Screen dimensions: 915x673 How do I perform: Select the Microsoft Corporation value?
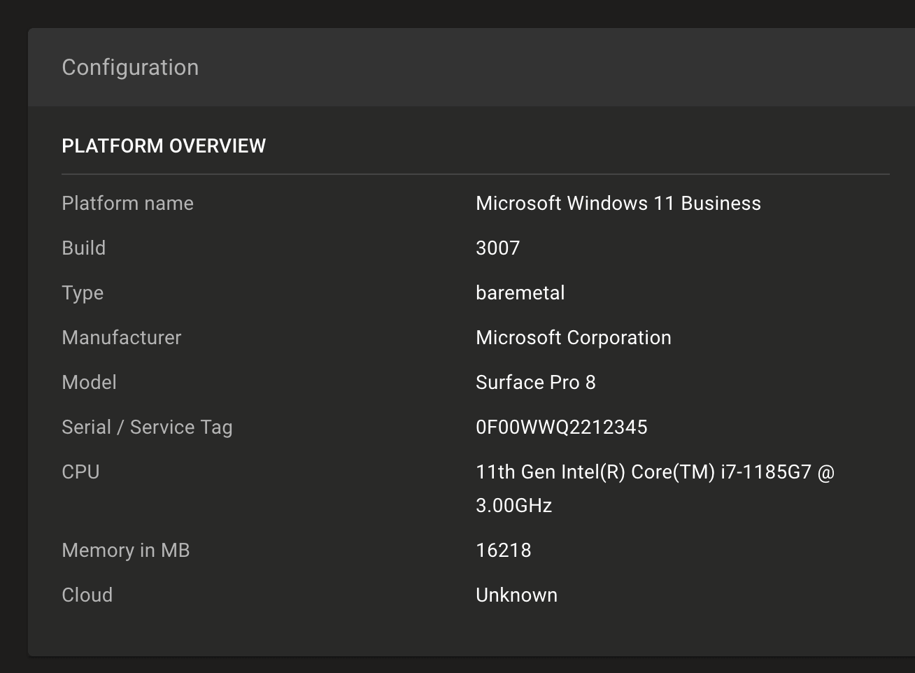573,337
